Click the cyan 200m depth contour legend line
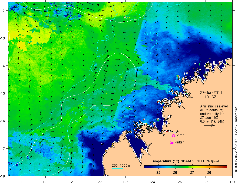238x184 pixels. tap(117, 168)
